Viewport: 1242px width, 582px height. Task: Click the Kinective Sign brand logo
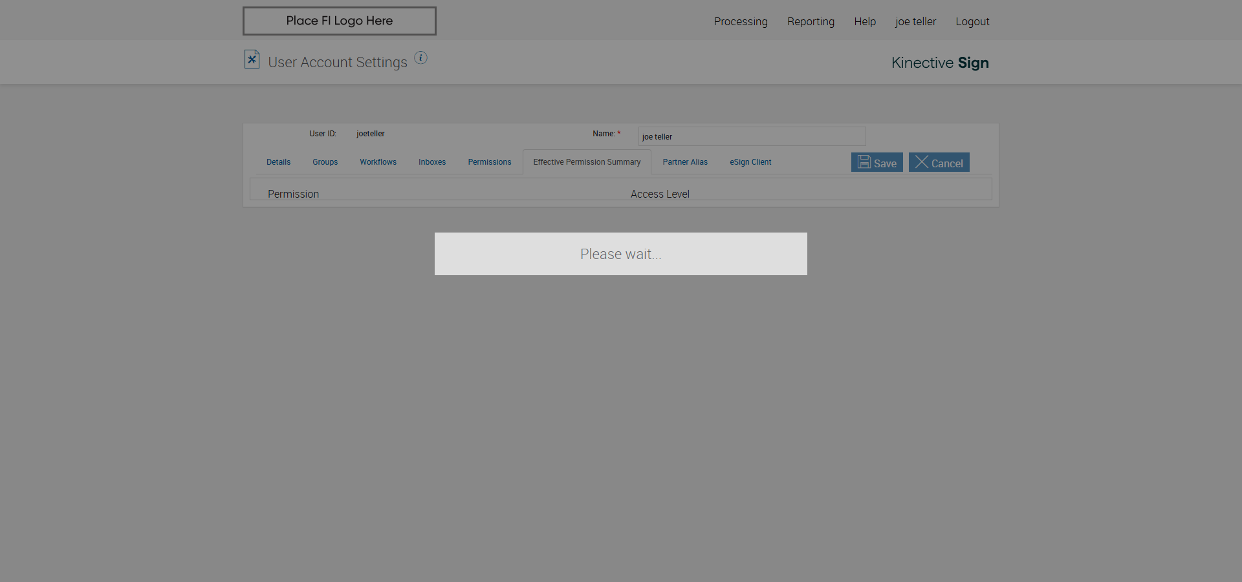940,63
